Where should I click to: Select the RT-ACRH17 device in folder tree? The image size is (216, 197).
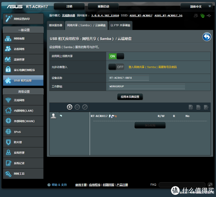point(99,116)
